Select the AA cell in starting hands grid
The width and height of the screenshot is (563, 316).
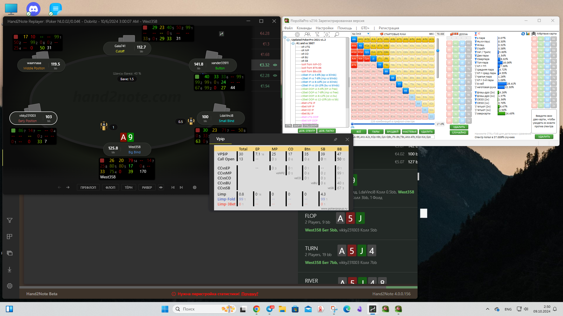[x=354, y=39]
